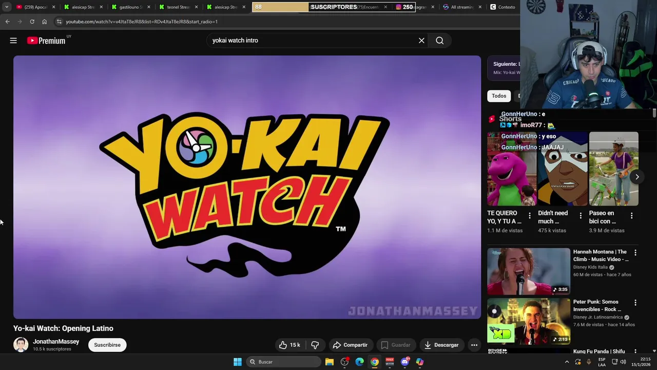
Task: Open network icon in system tray
Action: click(x=614, y=362)
